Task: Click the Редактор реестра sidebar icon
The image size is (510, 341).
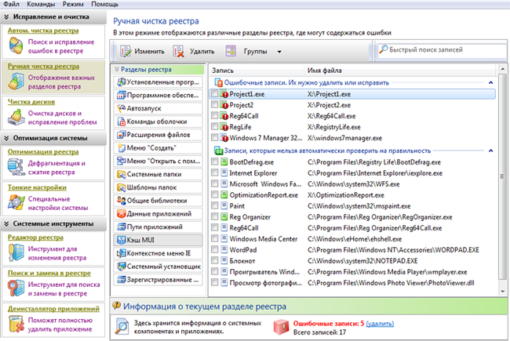Action: (x=16, y=252)
